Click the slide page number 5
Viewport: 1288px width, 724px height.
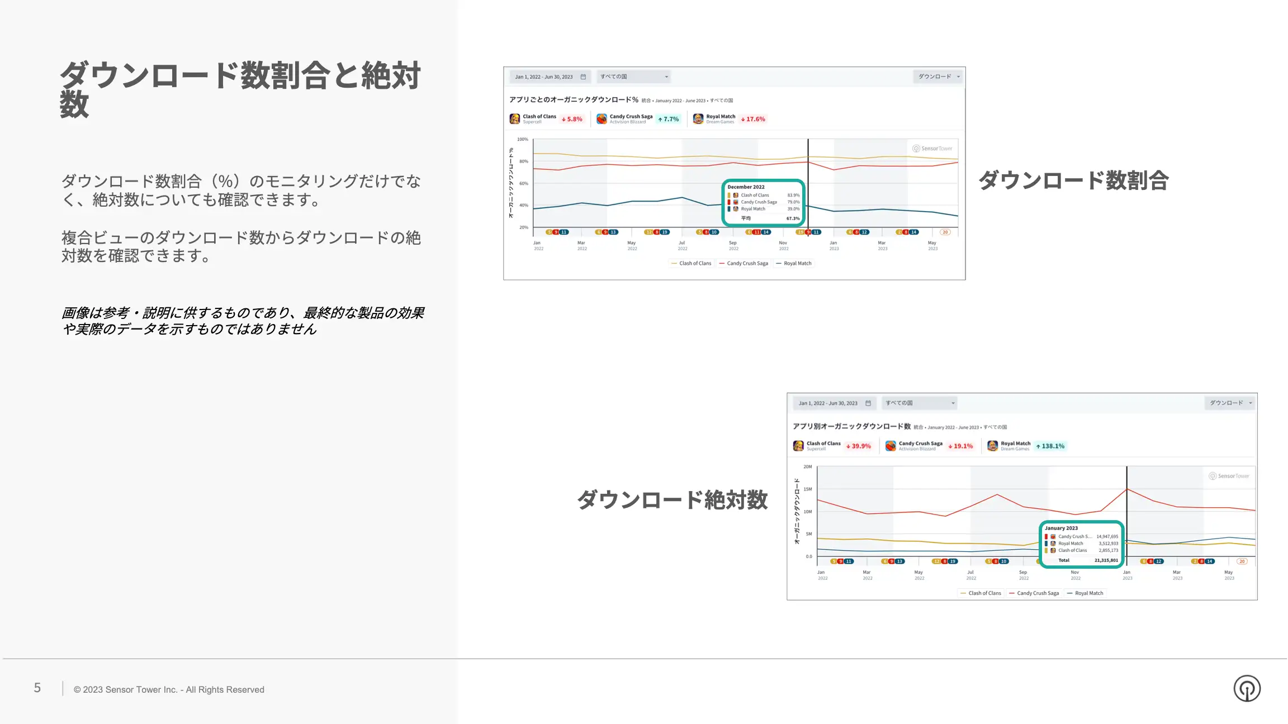pyautogui.click(x=37, y=688)
